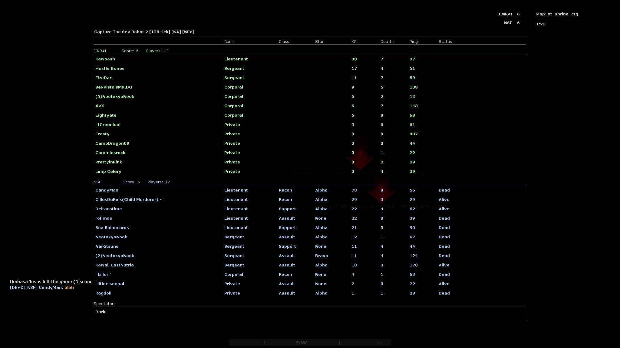This screenshot has width=620, height=348.
Task: Click the round timer 1:23
Action: (540, 24)
